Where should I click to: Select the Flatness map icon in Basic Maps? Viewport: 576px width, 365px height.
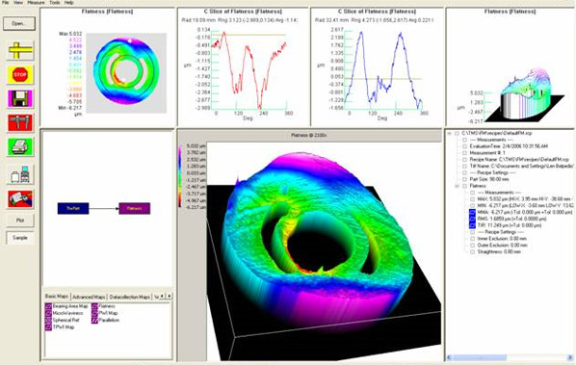pos(94,306)
